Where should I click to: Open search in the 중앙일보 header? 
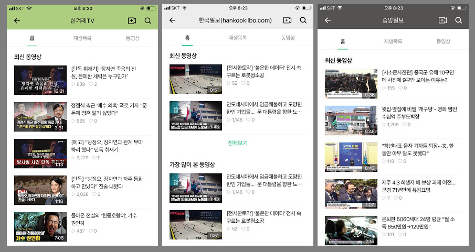tap(459, 20)
